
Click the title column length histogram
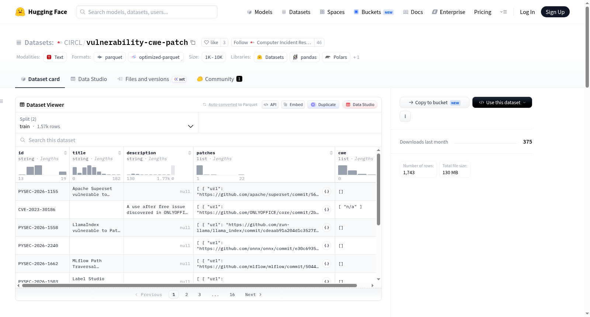click(x=97, y=170)
